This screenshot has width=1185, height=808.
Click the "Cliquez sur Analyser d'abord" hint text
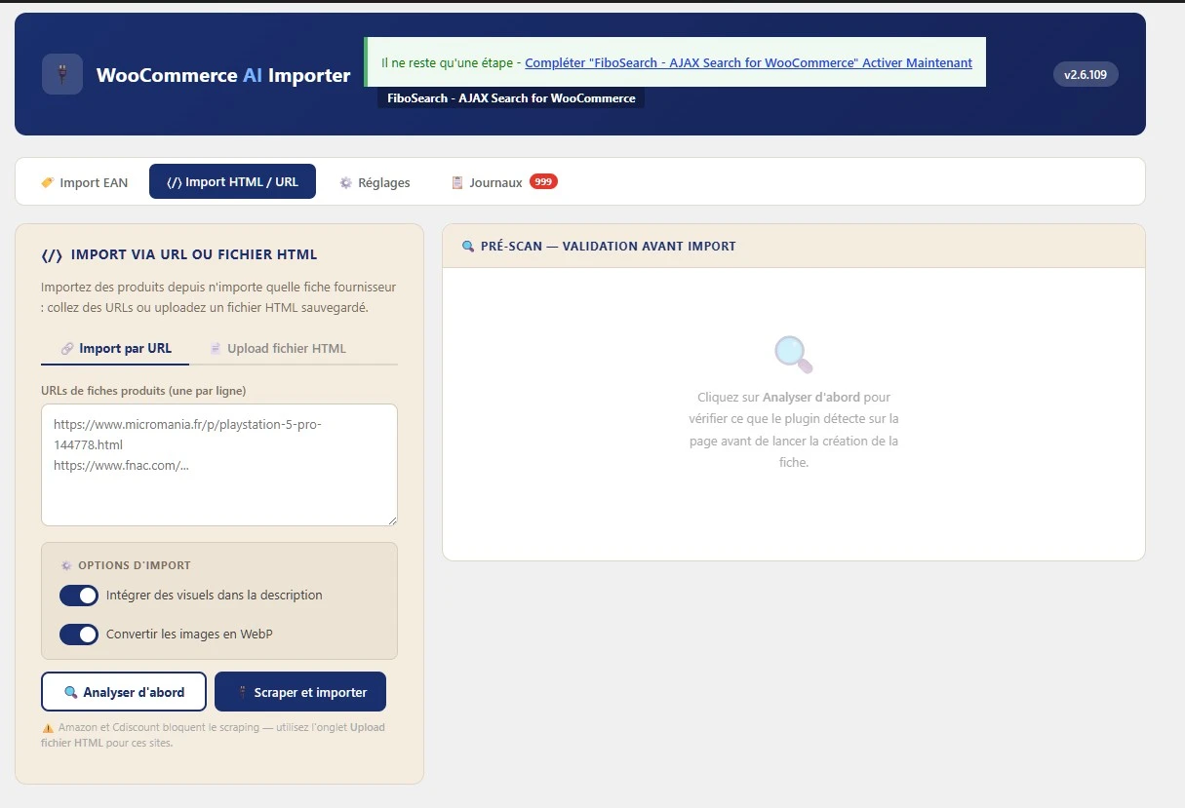(793, 430)
